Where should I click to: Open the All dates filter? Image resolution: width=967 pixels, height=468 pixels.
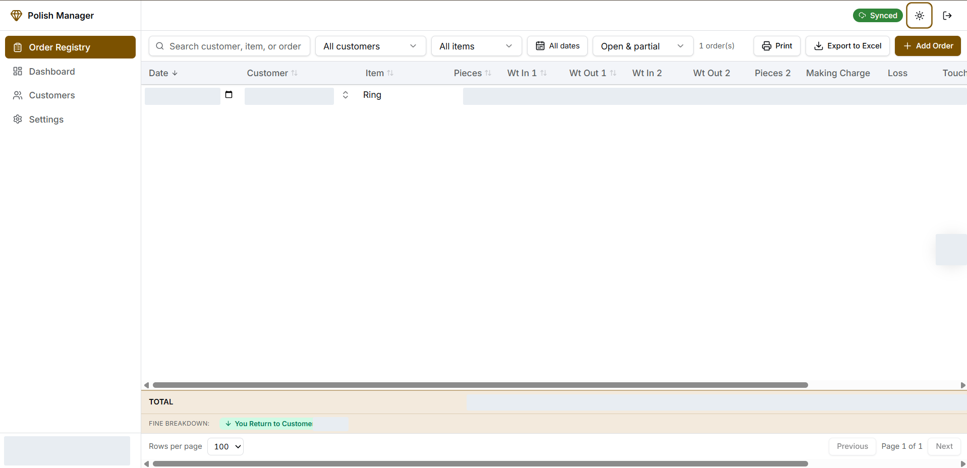click(557, 46)
